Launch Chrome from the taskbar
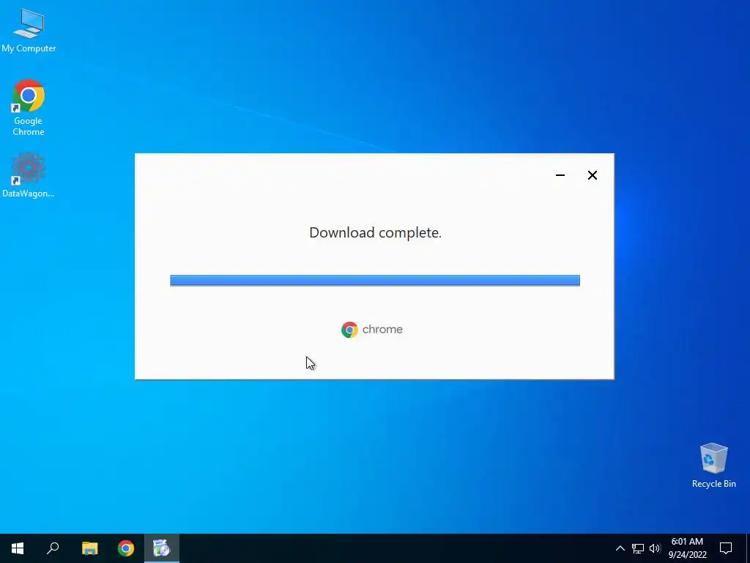Viewport: 750px width, 563px height. pos(126,548)
